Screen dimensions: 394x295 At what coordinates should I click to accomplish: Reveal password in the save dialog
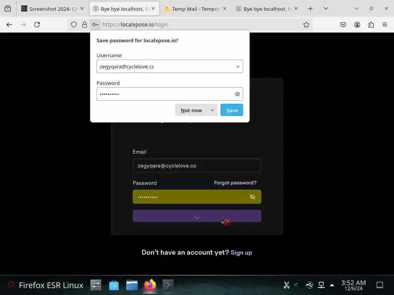(237, 94)
